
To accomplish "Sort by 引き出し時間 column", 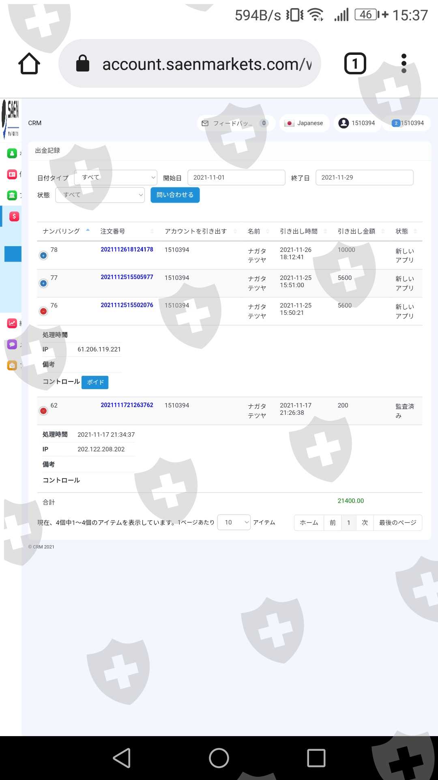I will [x=303, y=231].
